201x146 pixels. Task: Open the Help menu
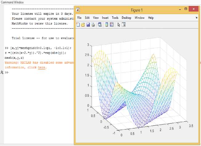click(151, 18)
